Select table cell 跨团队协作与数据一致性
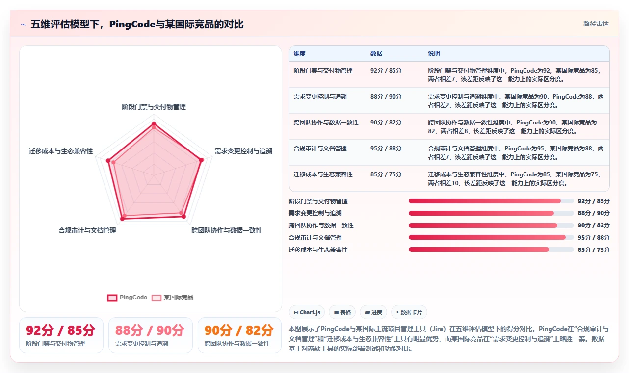 point(326,123)
